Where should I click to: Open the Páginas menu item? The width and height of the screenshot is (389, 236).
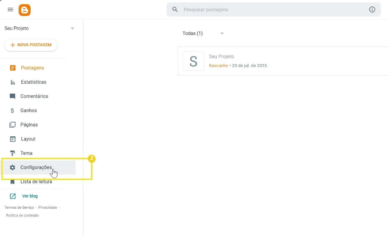(29, 125)
